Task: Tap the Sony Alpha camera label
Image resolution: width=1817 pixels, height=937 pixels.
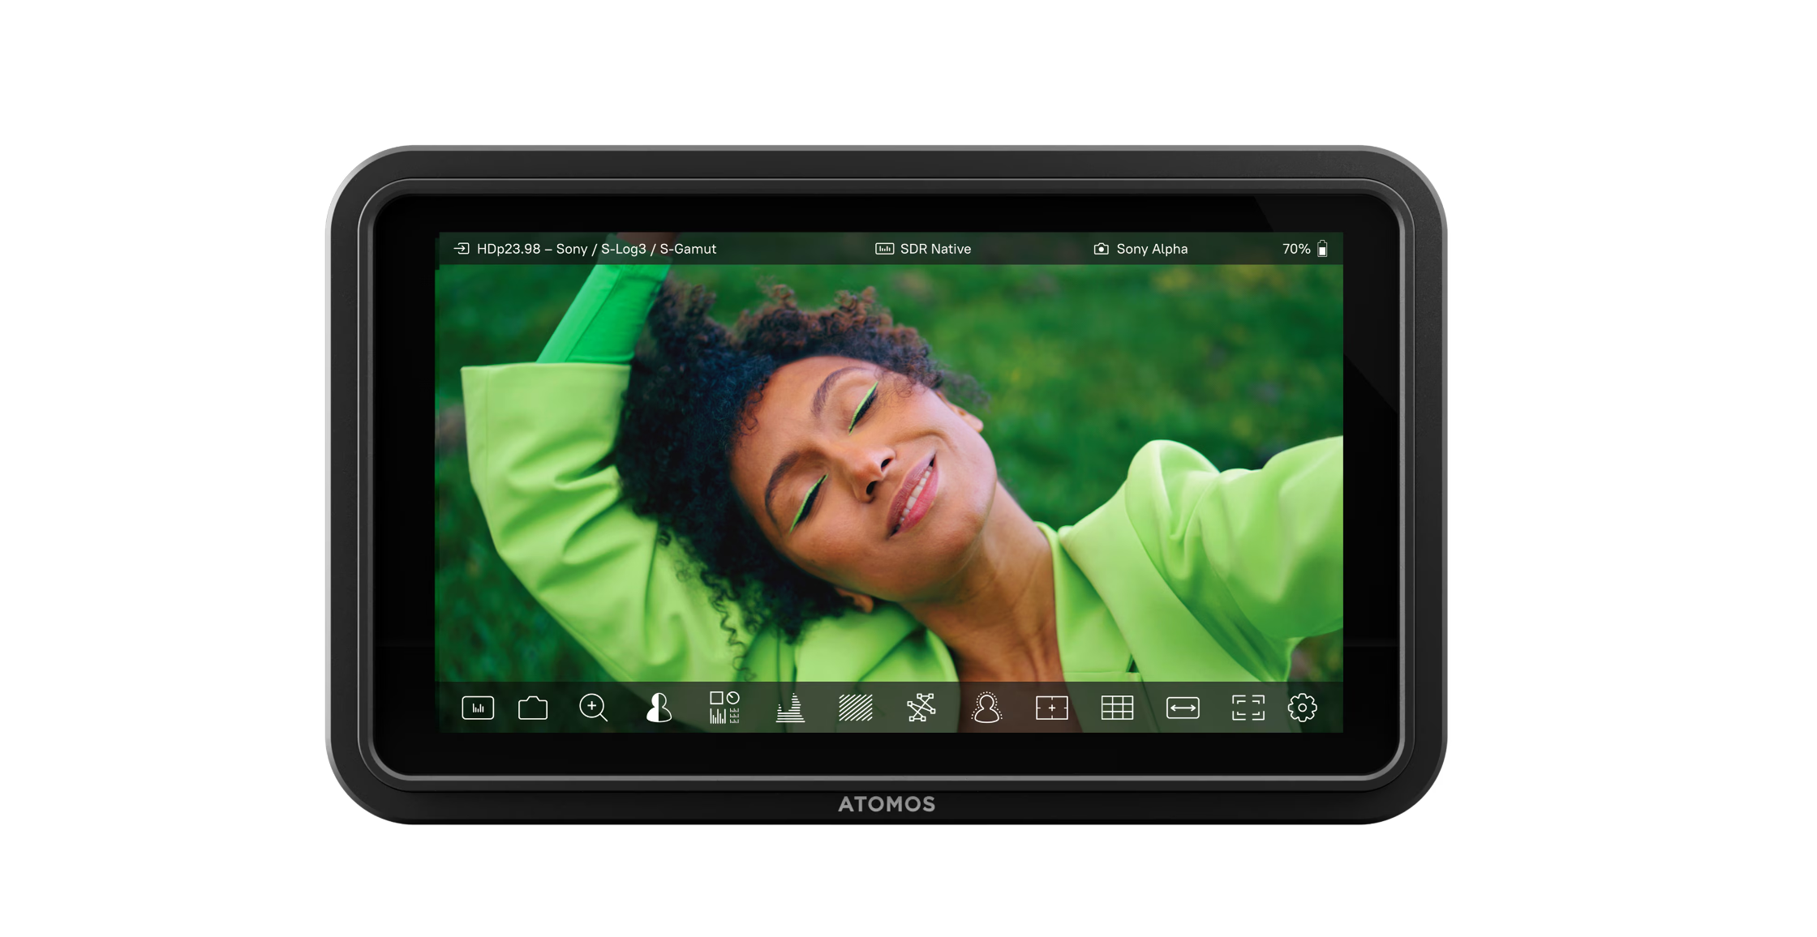Action: (x=1152, y=249)
